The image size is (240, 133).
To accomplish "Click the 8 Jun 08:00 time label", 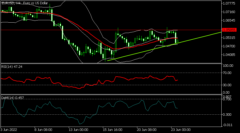I will click(43, 130).
